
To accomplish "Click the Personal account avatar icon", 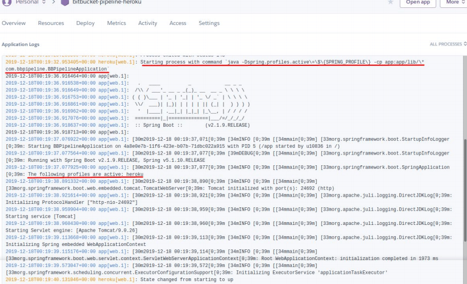I will 6,2.
